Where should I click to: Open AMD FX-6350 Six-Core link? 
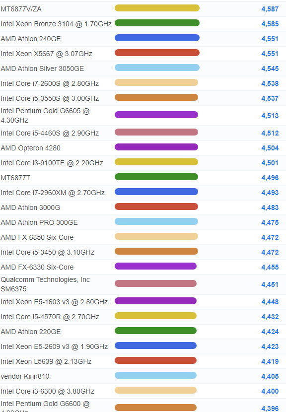(x=37, y=237)
